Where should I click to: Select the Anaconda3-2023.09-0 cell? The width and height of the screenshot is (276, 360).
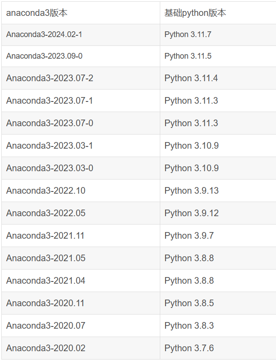(x=44, y=56)
